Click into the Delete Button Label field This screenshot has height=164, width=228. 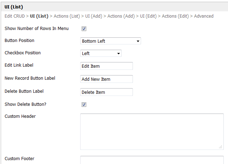[106, 92]
